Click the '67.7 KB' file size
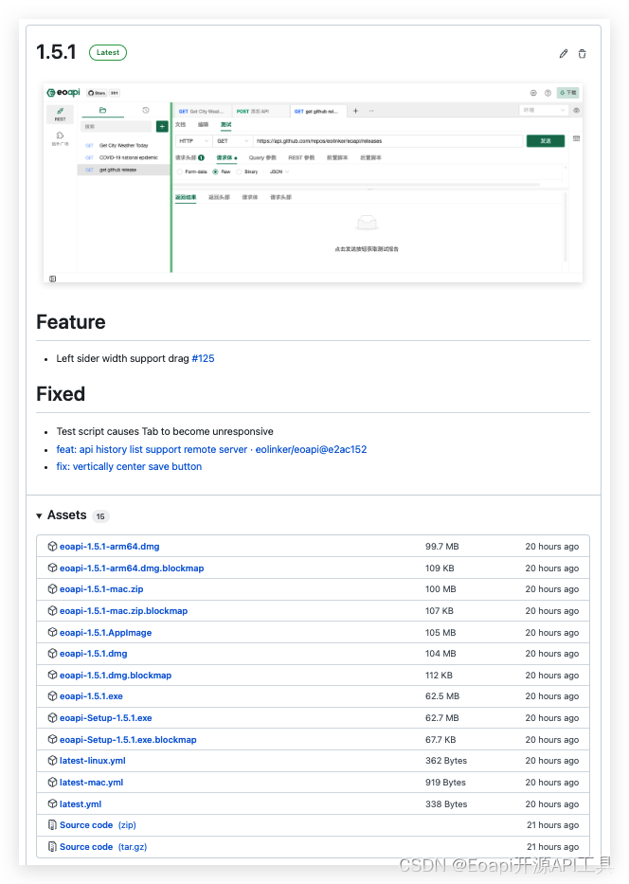 [440, 740]
